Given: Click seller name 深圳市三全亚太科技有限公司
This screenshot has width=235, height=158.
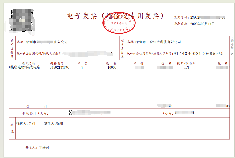Looking at the screenshot, I should [x=158, y=42].
